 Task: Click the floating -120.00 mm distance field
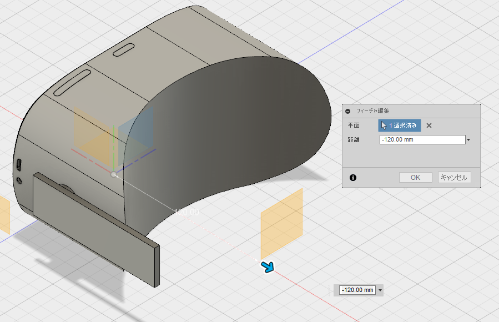coord(357,290)
